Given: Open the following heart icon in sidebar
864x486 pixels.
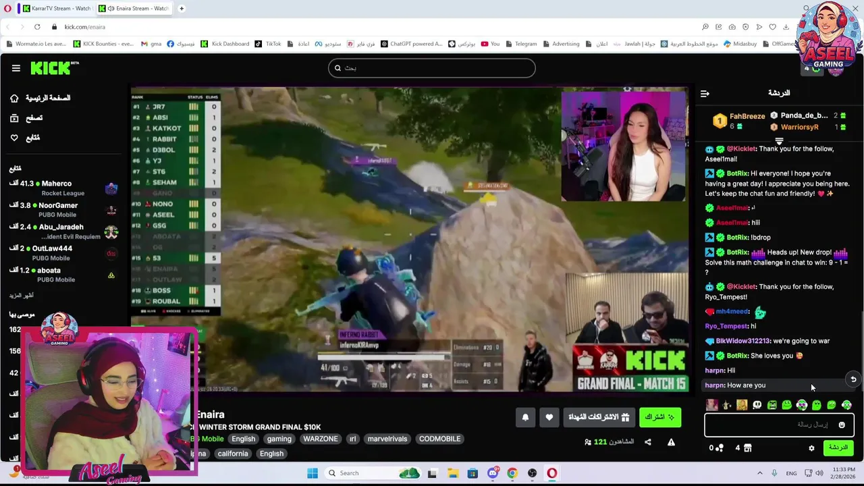Looking at the screenshot, I should (x=14, y=138).
